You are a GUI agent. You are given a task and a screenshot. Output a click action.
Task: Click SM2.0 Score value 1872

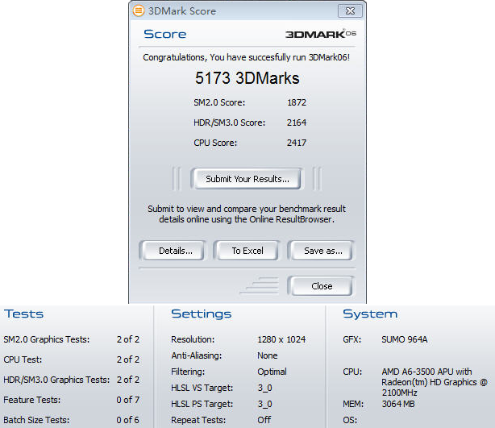[x=297, y=102]
